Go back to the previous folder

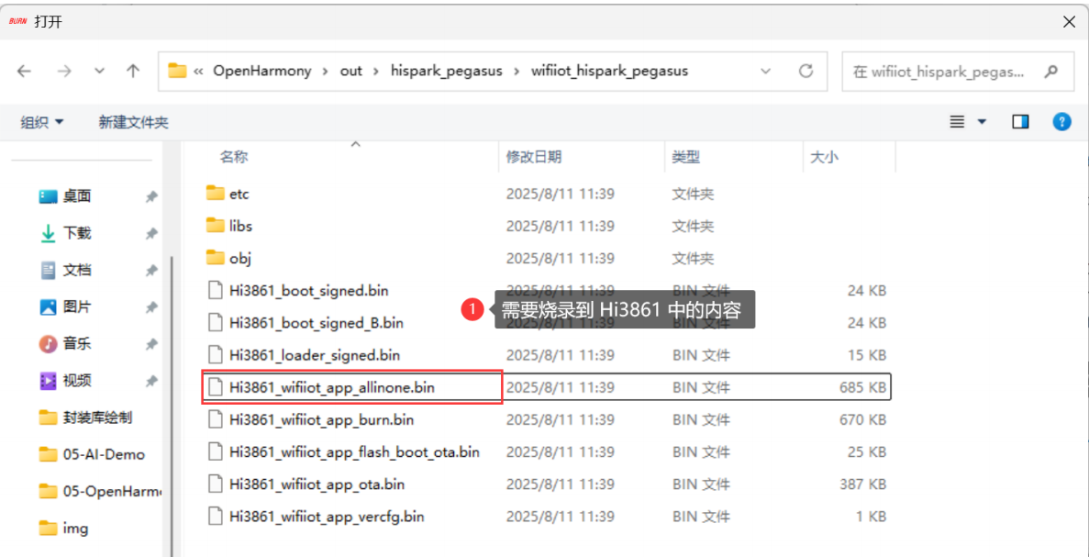pyautogui.click(x=24, y=71)
